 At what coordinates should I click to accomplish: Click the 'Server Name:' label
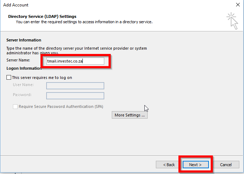[18, 60]
